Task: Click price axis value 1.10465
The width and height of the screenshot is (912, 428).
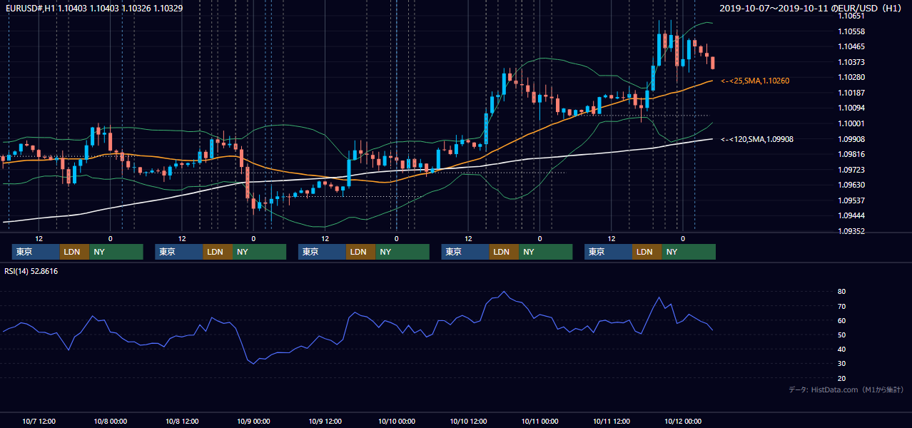Action: click(x=852, y=46)
